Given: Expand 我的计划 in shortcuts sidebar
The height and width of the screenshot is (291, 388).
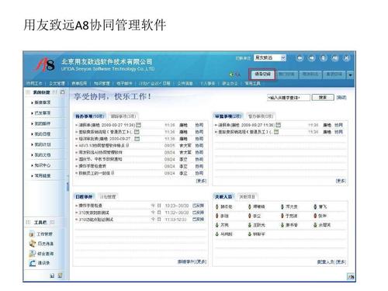Looking at the screenshot, I should [41, 144].
